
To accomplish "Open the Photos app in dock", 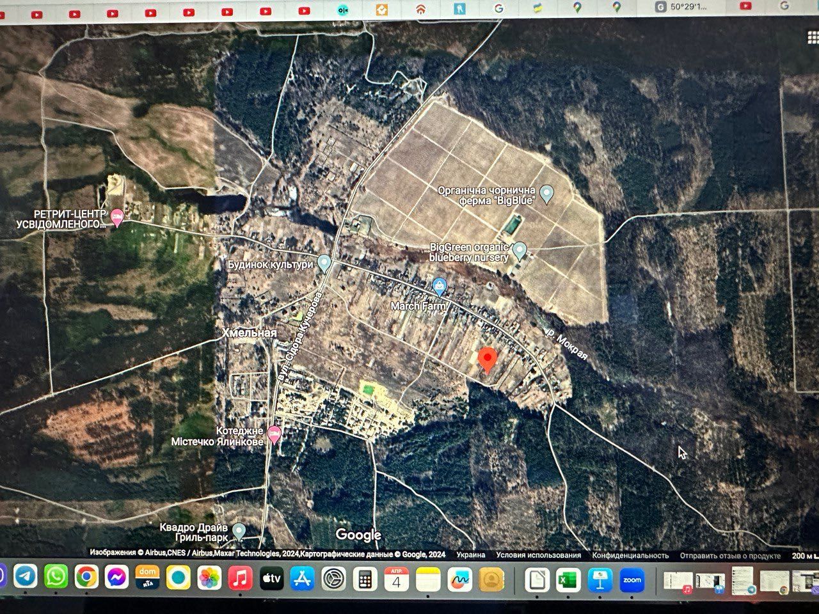I will click(209, 579).
